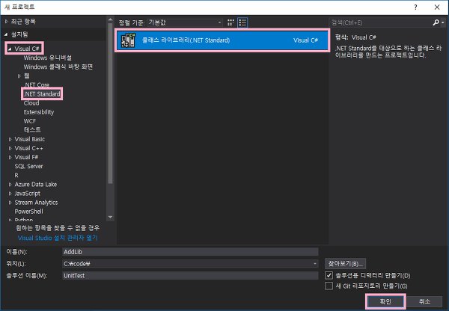Expand the Azure Data Lake node
This screenshot has height=311, width=449.
(x=10, y=185)
